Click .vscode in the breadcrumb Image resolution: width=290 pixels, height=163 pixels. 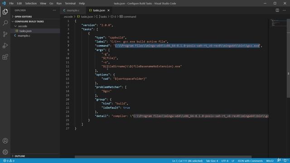tap(68, 17)
